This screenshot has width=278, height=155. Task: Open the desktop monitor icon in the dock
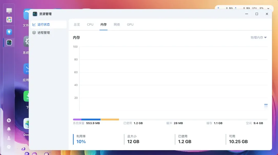tap(9, 11)
